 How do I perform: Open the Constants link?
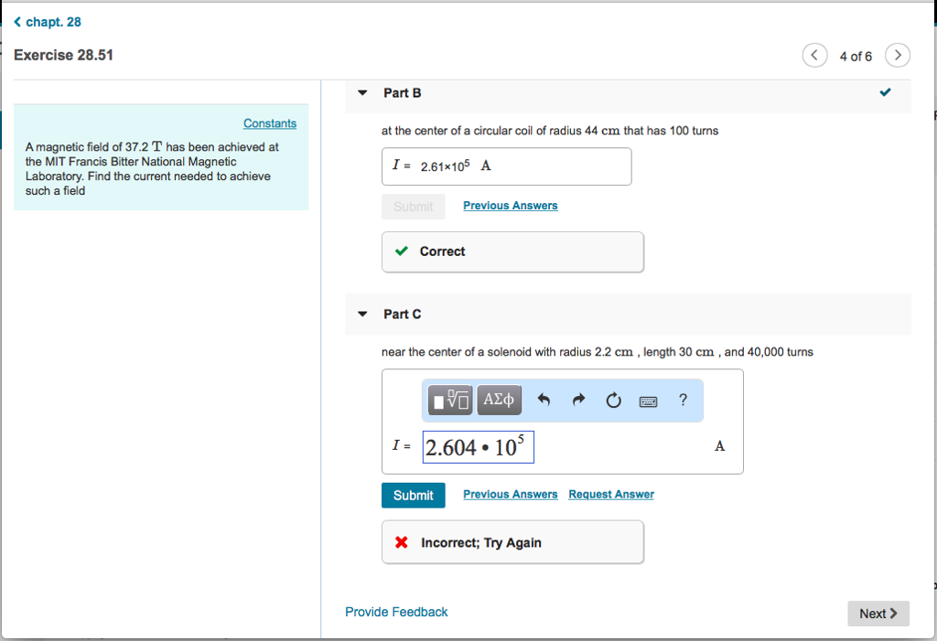[x=270, y=123]
